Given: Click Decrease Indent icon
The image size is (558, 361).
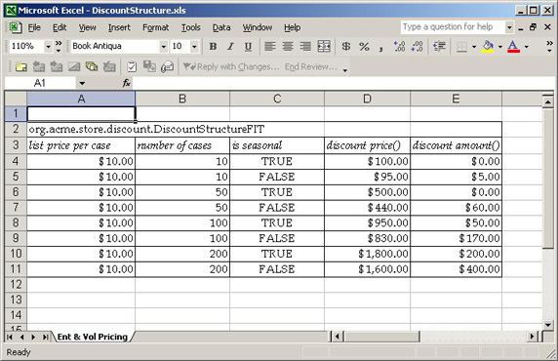Looking at the screenshot, I should [x=439, y=46].
